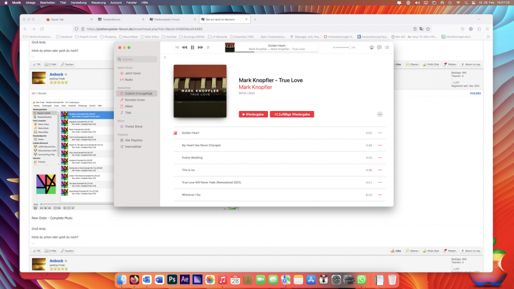Open the Up Next queue list

387,47
